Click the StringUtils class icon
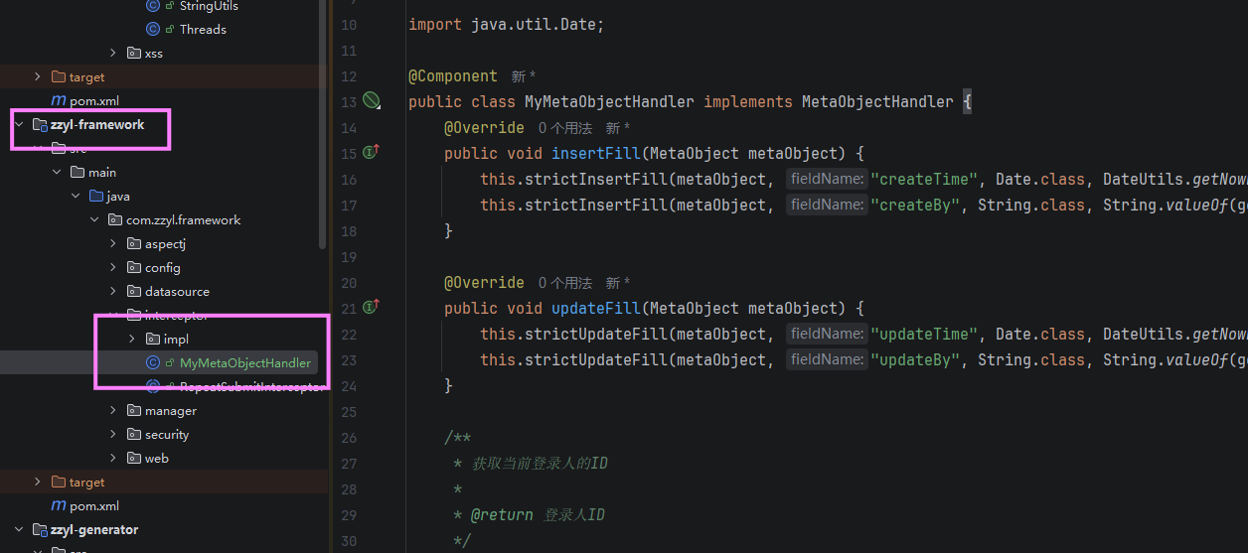Screen dimensions: 1248x553 pos(153,6)
